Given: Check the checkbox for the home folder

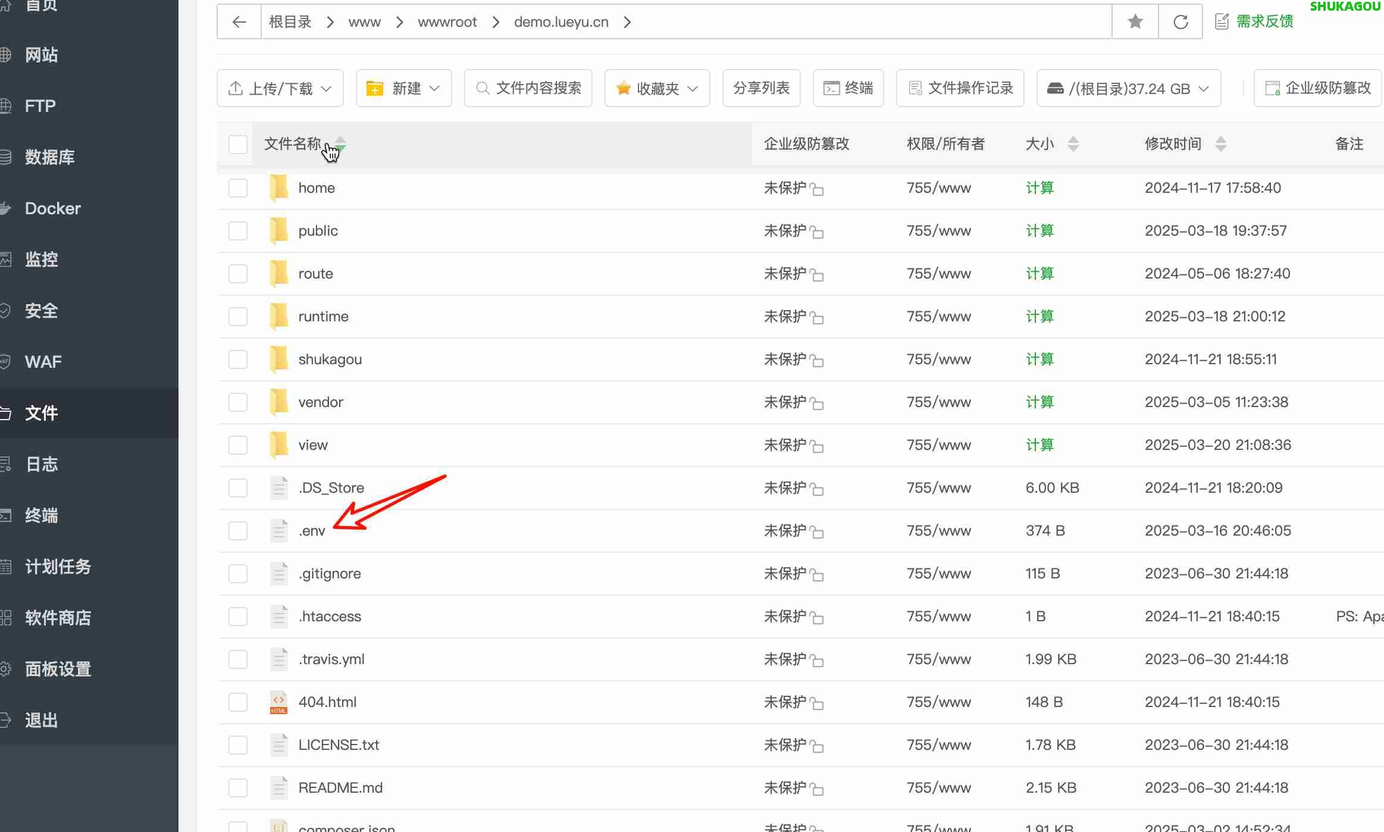Looking at the screenshot, I should 237,187.
